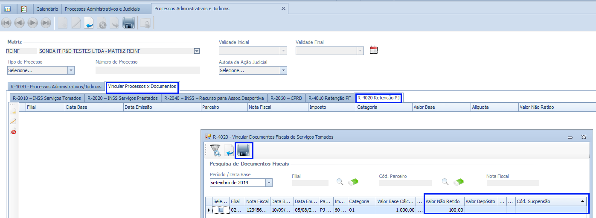Viewport: 596px width, 218px height.
Task: Click the document with gray arrow toolbar icon
Action: pos(115,23)
